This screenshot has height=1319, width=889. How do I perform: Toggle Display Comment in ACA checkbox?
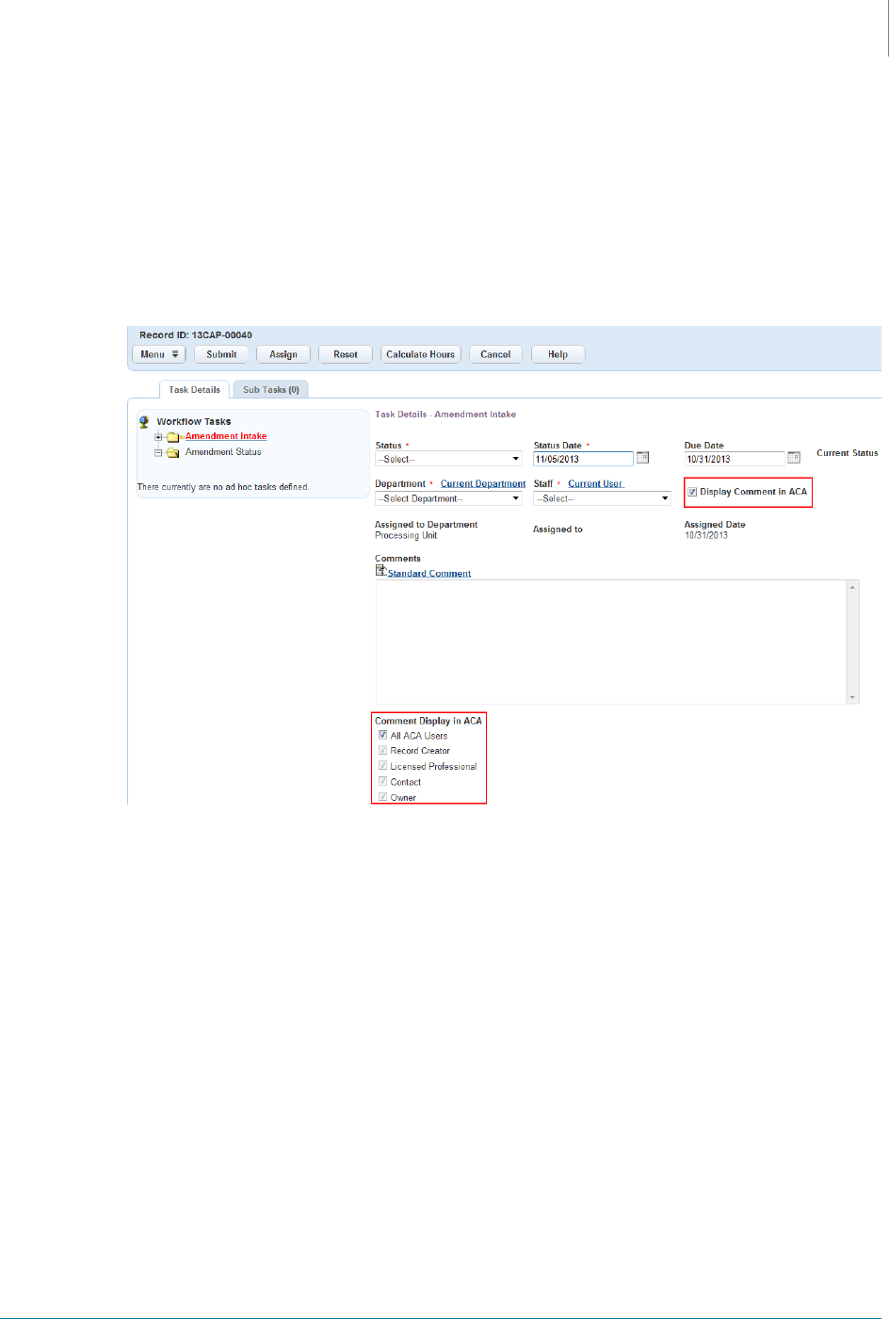[x=692, y=492]
